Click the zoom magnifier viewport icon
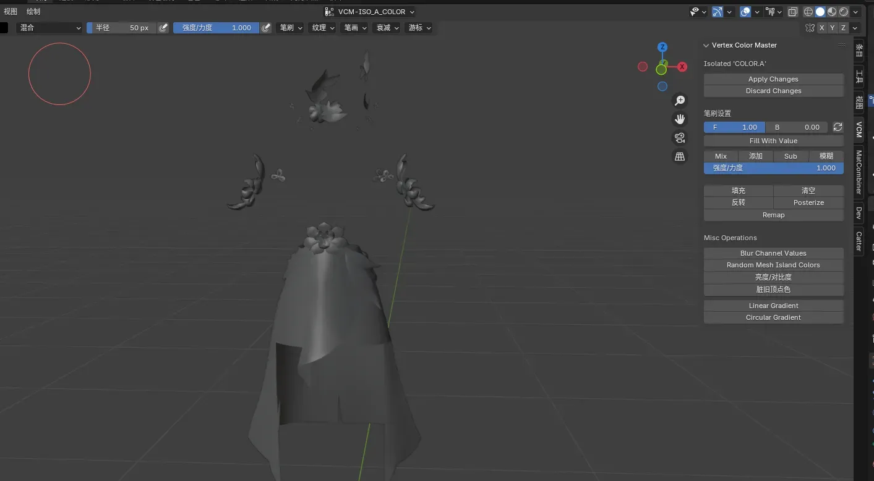The height and width of the screenshot is (481, 874). coord(680,101)
